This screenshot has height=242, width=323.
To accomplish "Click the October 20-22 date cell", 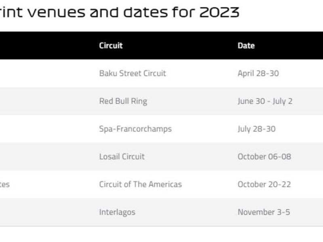I will pyautogui.click(x=264, y=184).
